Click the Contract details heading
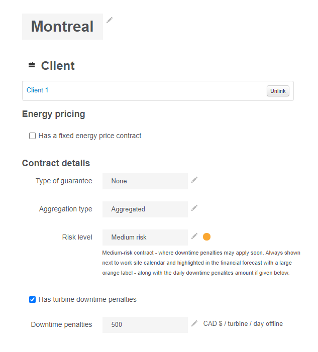This screenshot has height=352, width=318. (x=56, y=163)
